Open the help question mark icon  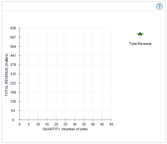[x=159, y=6]
